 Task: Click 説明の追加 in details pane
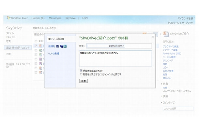(168, 42)
